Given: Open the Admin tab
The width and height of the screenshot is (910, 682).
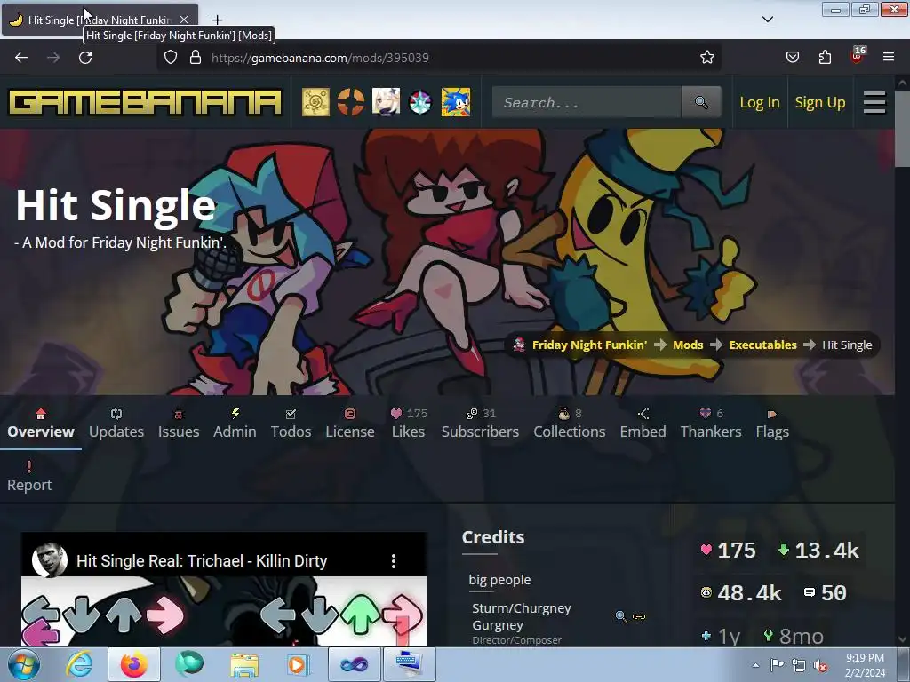Looking at the screenshot, I should 235,424.
